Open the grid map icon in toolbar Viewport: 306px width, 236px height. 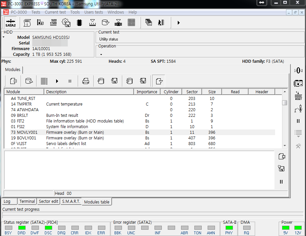[131, 23]
